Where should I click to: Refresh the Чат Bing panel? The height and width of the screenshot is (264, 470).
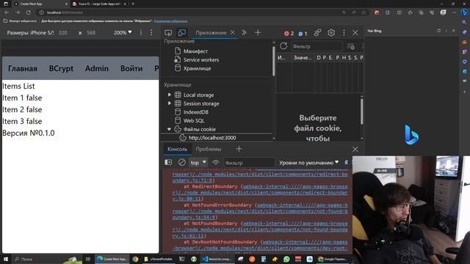coord(439,31)
